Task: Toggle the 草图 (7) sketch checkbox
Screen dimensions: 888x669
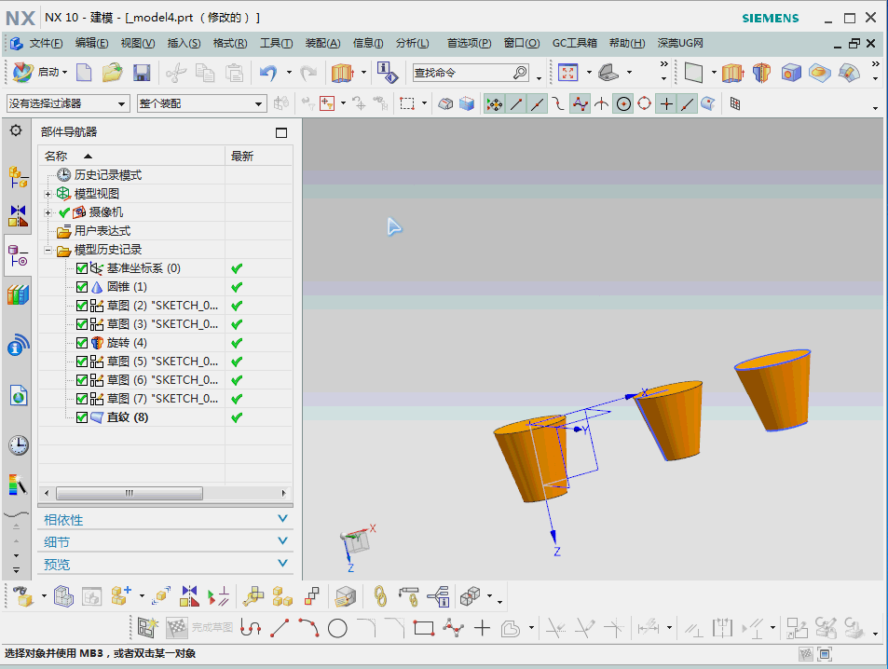Action: [x=82, y=399]
